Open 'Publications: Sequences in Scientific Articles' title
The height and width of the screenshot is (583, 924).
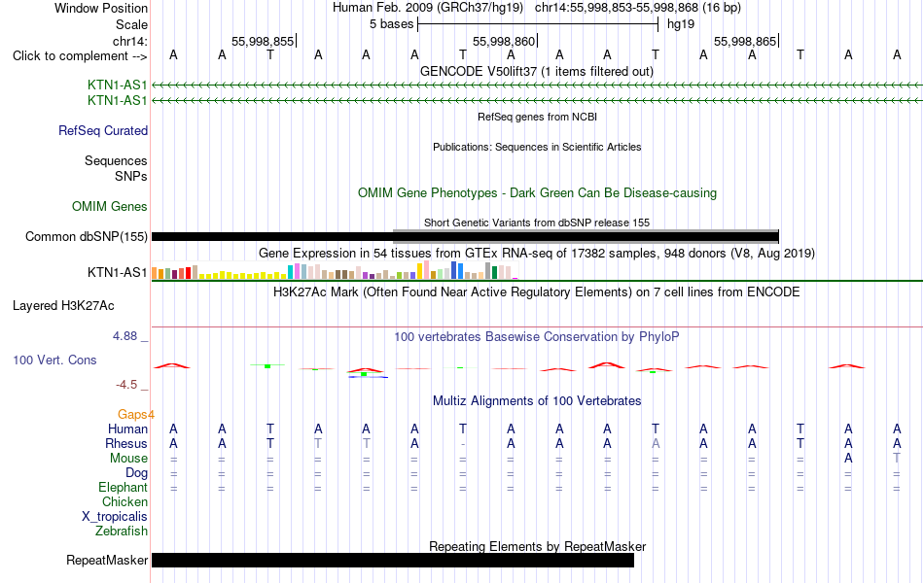point(537,147)
